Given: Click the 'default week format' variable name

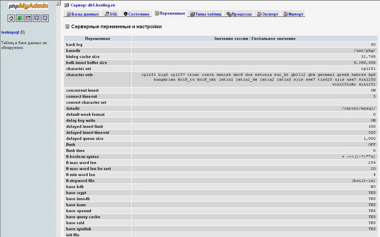Looking at the screenshot, I should (85, 115).
